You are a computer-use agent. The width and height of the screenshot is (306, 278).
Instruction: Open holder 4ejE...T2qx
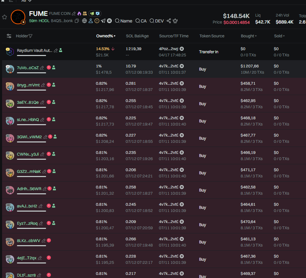(27, 258)
